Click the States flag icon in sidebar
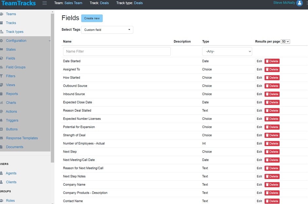The height and width of the screenshot is (204, 308). click(2, 49)
